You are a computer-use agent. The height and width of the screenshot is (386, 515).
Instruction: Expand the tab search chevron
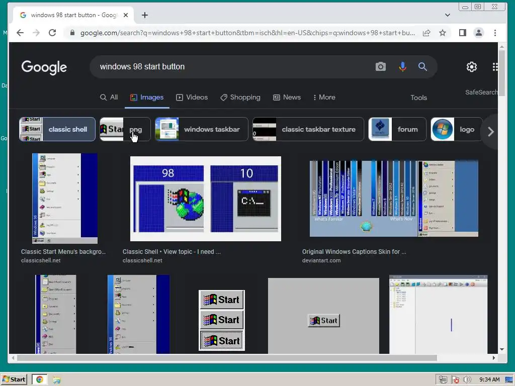tap(447, 15)
